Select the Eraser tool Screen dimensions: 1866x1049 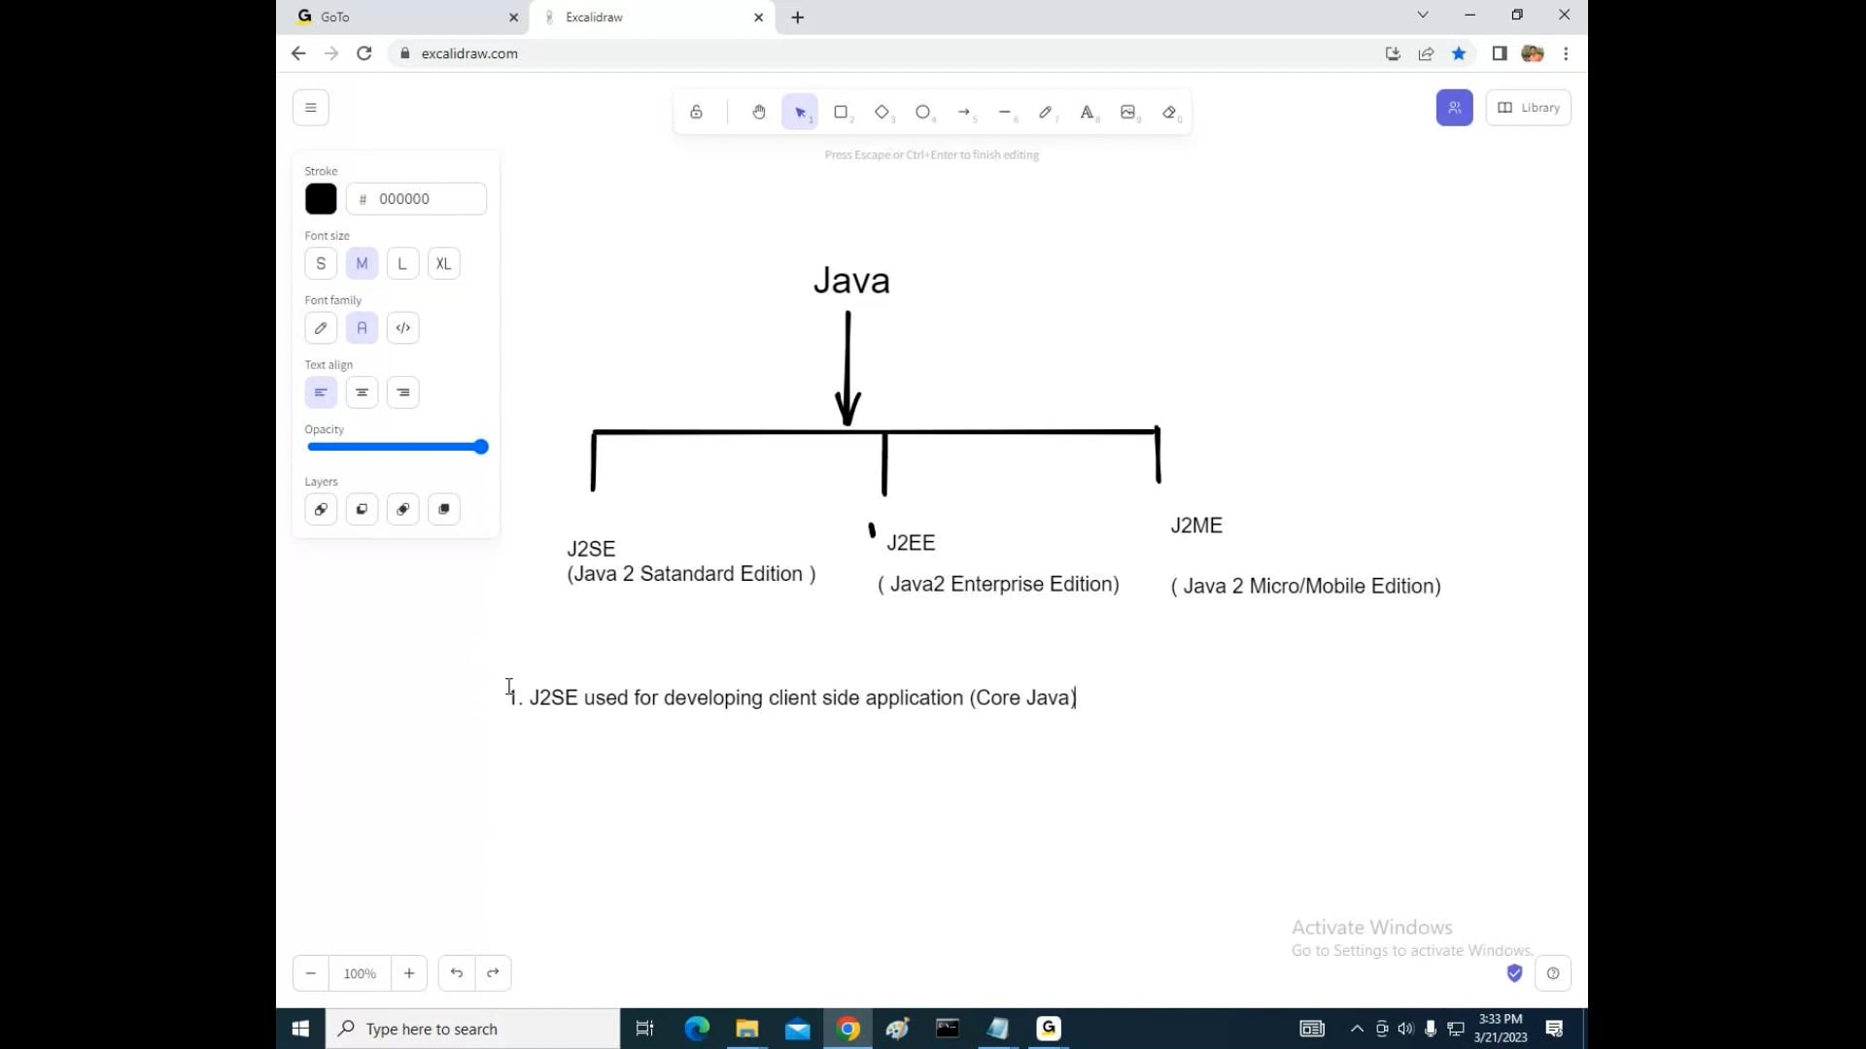click(1170, 112)
